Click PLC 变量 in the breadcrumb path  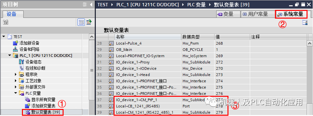tap(196, 5)
